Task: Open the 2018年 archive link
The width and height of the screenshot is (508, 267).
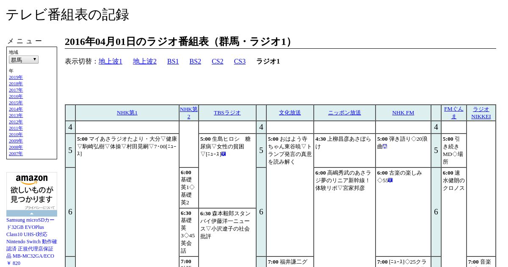Action: 16,83
